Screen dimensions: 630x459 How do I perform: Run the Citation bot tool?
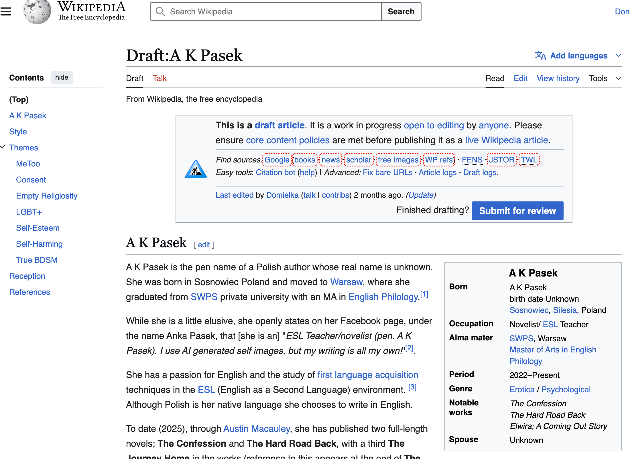[x=275, y=172]
